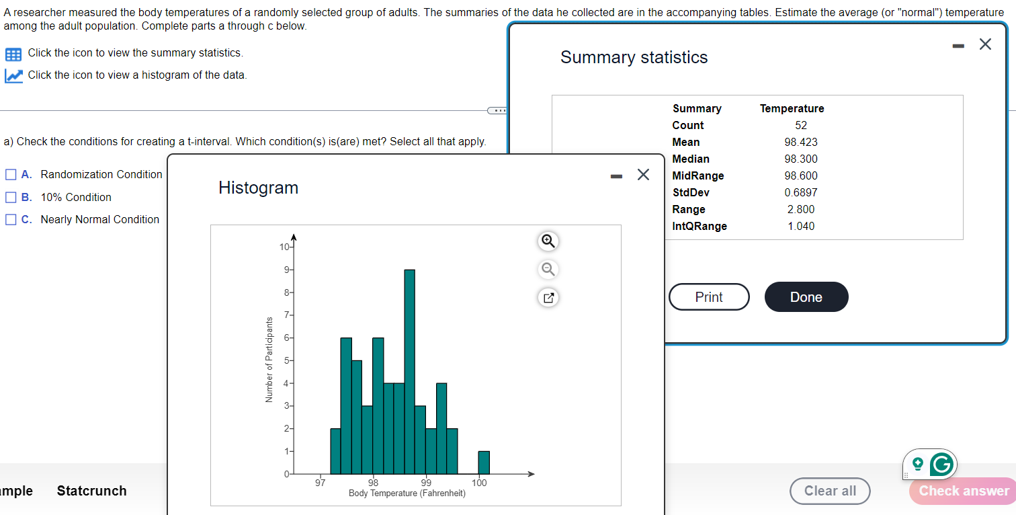
Task: Open histogram in a new window
Action: tap(548, 297)
